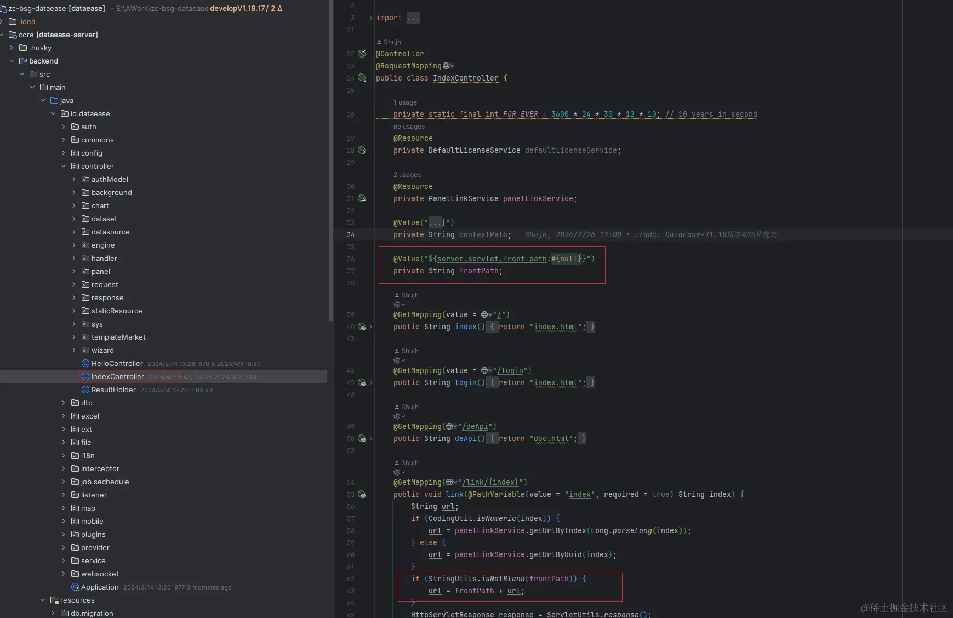Expand the authModel package
The width and height of the screenshot is (953, 618).
(x=74, y=179)
